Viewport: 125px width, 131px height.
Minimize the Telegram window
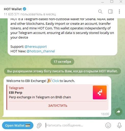pyautogui.click(x=103, y=2)
